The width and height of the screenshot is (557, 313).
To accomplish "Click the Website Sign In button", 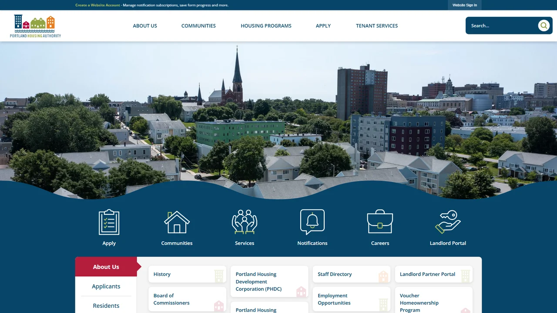I will (465, 5).
